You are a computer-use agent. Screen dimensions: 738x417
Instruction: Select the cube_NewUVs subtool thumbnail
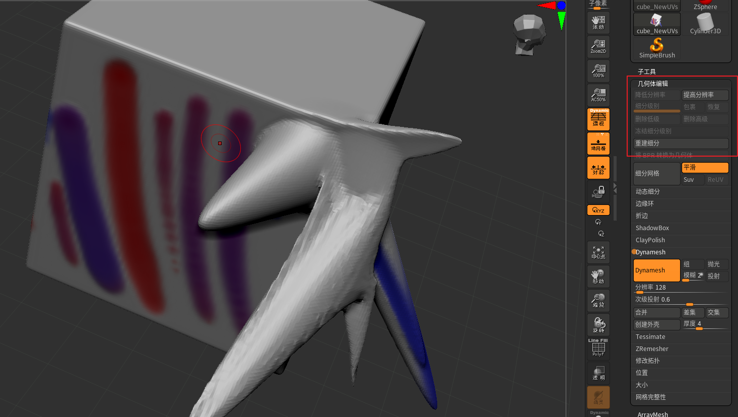656,24
